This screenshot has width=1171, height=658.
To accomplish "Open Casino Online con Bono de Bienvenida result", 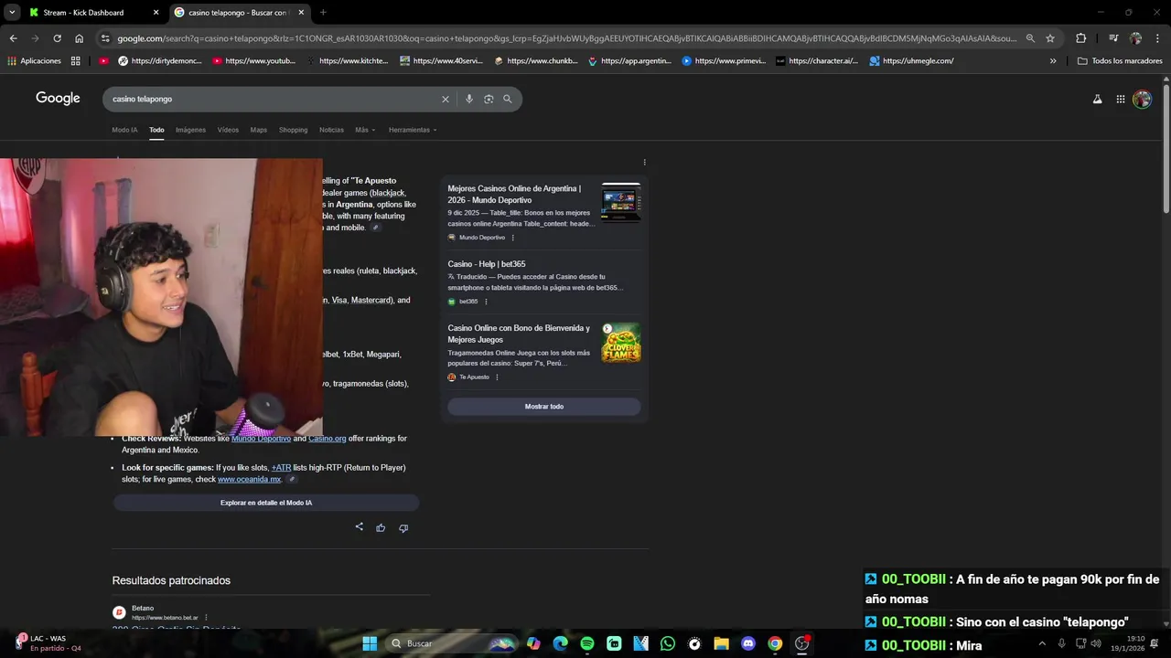I will [519, 334].
